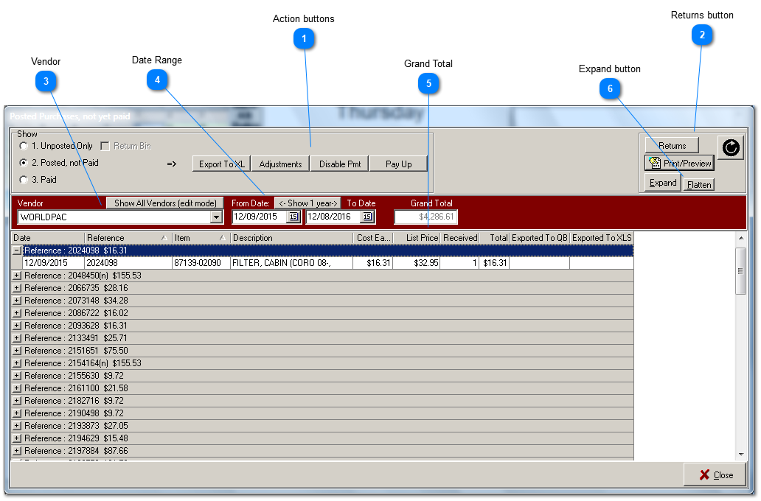Viewport: 761px width, 501px height.
Task: Sort by the Description column header
Action: [291, 238]
